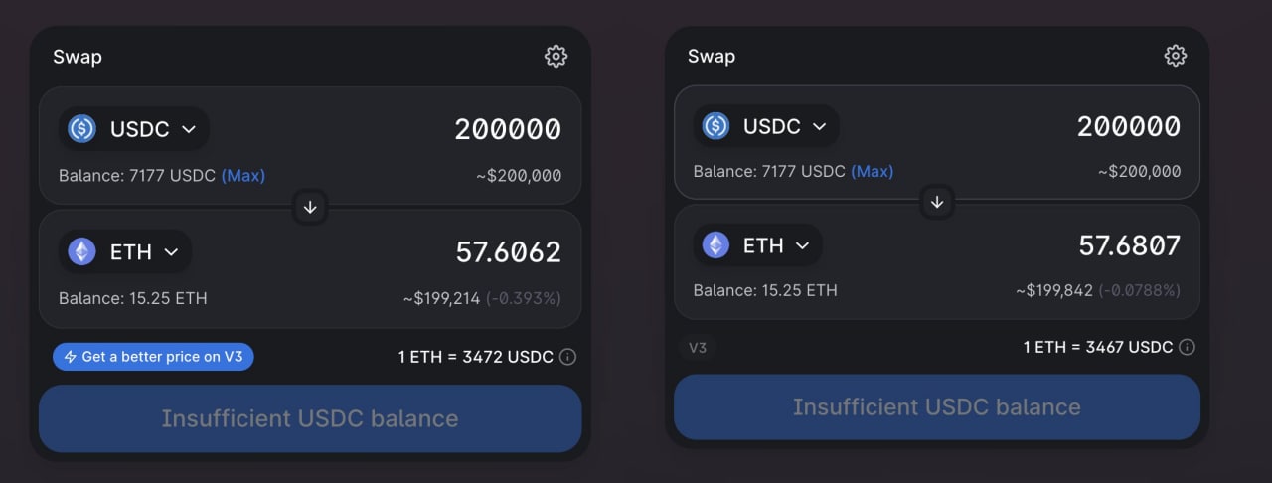Expand the USDC token dropdown in left panel

pos(134,128)
